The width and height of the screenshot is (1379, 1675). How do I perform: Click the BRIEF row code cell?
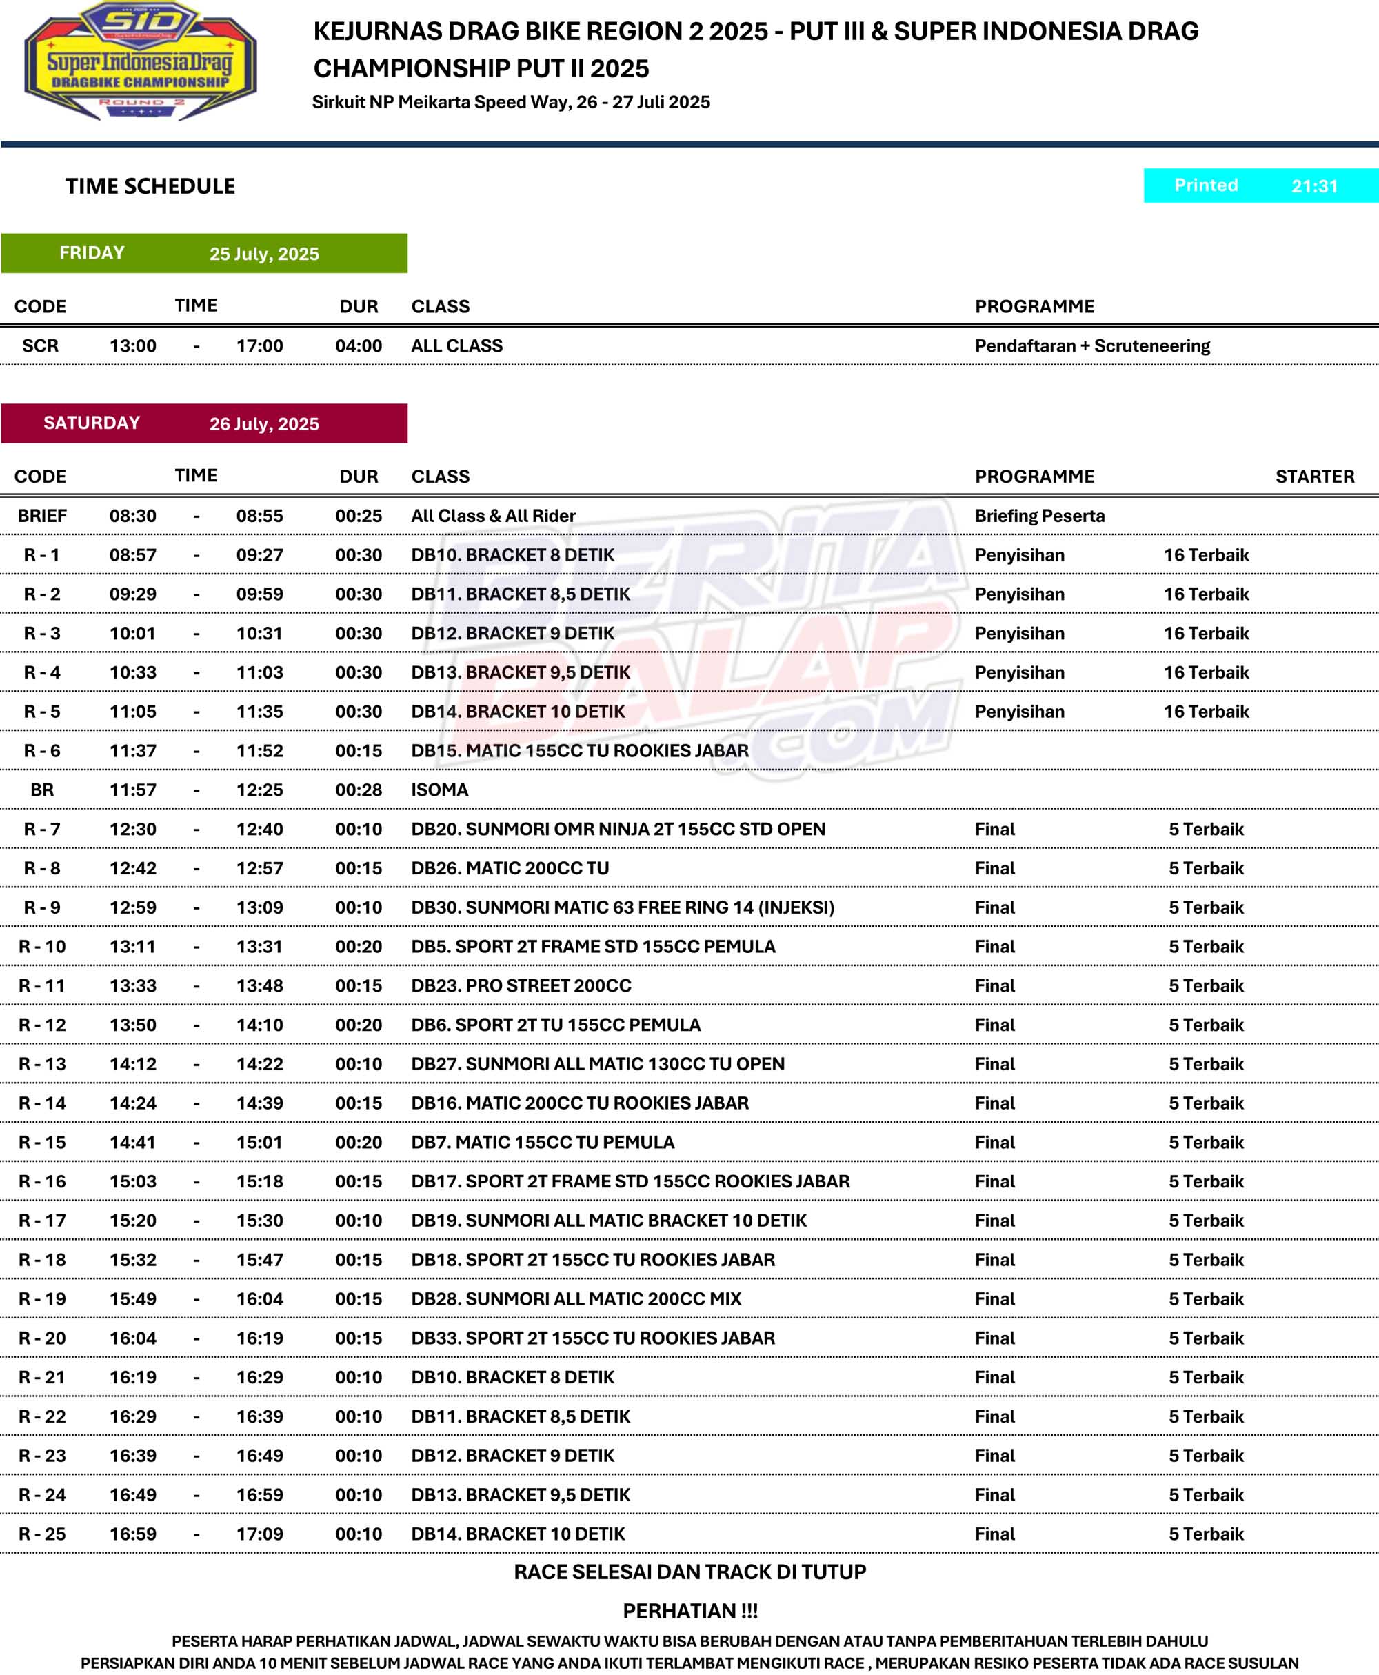(42, 516)
